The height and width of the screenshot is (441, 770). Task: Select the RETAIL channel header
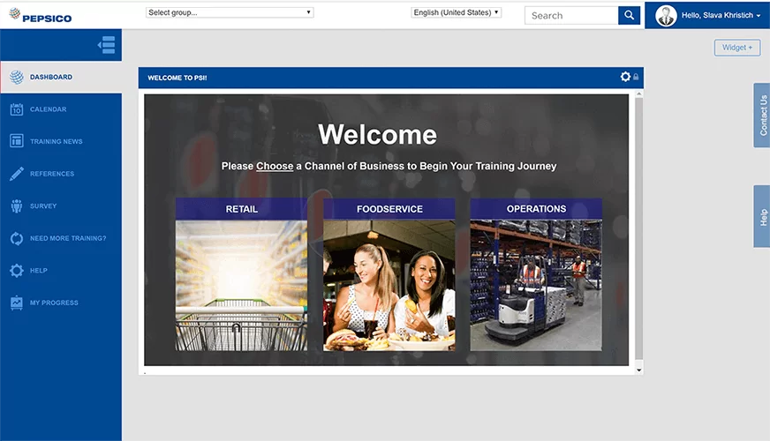click(242, 209)
